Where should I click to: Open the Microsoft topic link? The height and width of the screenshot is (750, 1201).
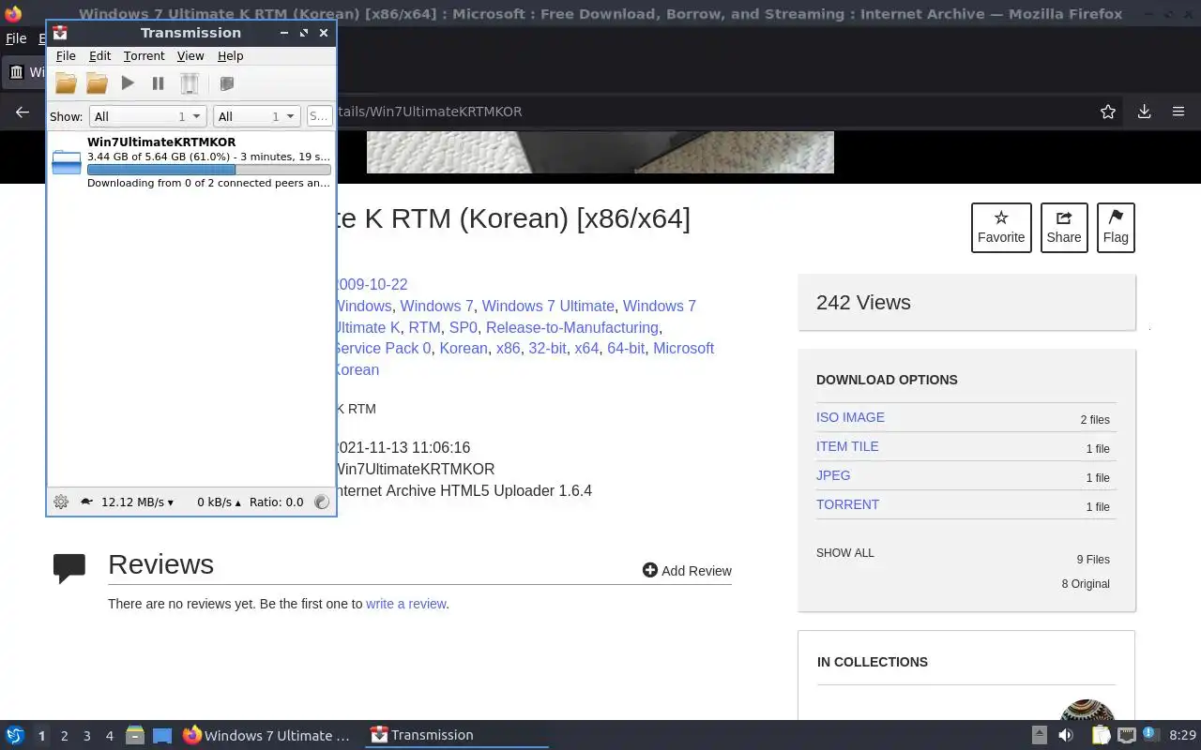click(x=683, y=348)
